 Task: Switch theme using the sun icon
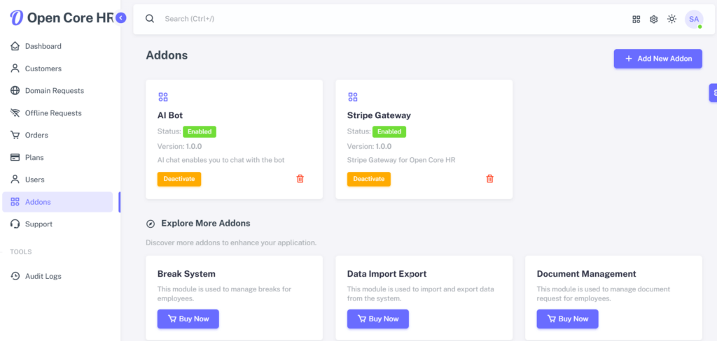point(671,19)
